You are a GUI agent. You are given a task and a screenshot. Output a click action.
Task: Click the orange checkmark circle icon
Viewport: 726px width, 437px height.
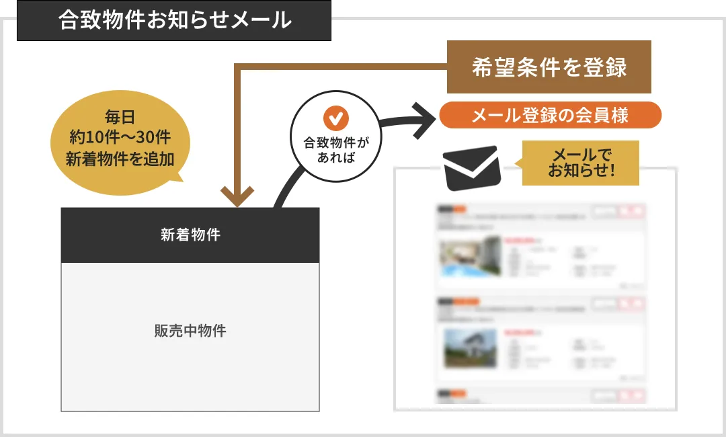(335, 118)
